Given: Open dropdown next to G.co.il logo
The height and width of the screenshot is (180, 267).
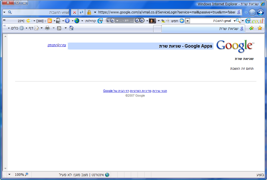Looking at the screenshot, I should point(243,21).
